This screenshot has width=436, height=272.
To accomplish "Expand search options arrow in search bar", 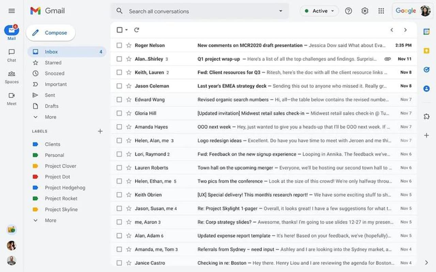I will [281, 11].
